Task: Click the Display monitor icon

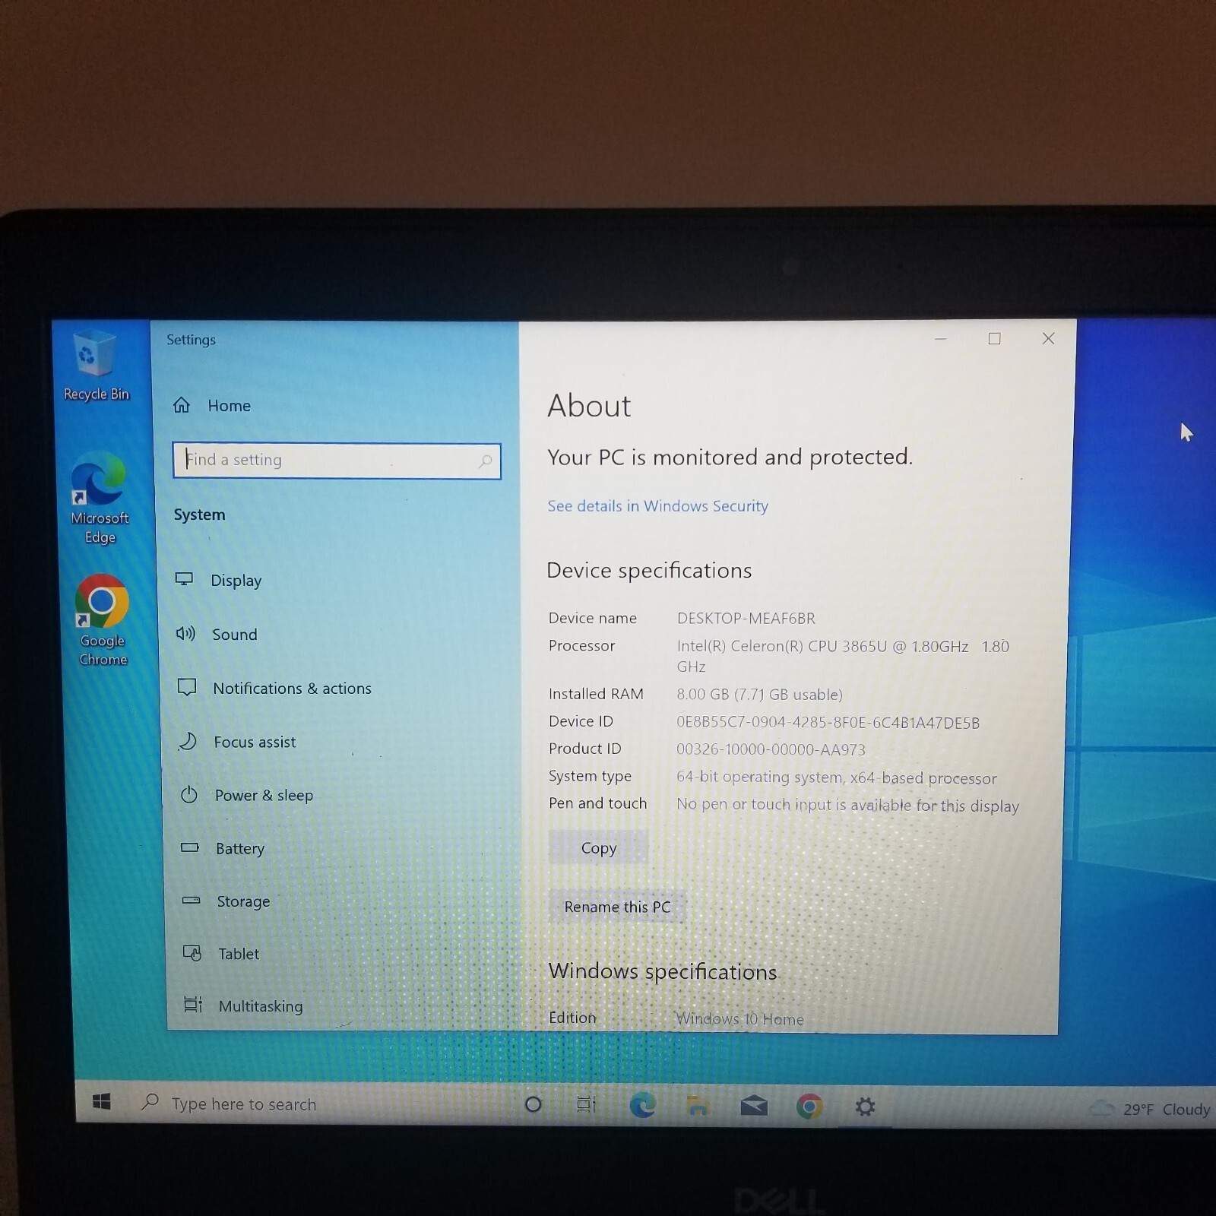Action: click(x=184, y=579)
